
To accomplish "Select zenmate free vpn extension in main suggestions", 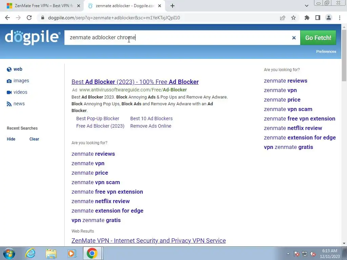I will [x=107, y=192].
